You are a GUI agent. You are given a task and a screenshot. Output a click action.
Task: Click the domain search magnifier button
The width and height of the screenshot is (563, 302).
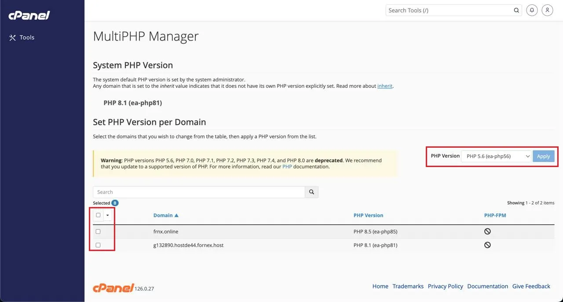click(311, 192)
